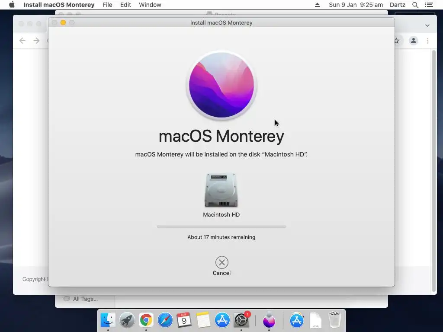Image resolution: width=443 pixels, height=332 pixels.
Task: Open Calendar from the Dock
Action: 184,320
